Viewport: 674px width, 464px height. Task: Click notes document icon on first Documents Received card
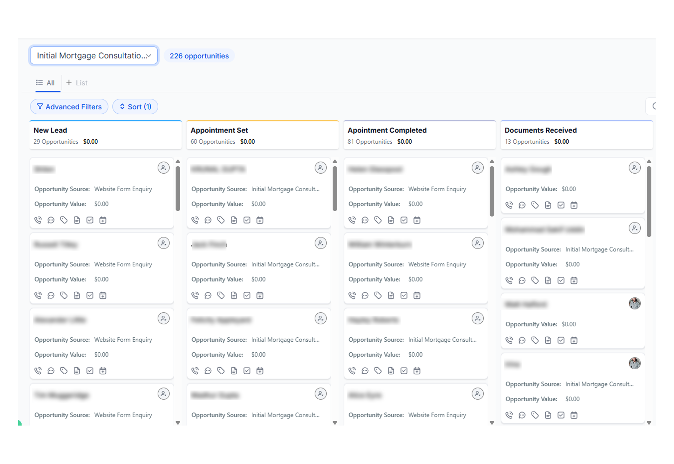pos(548,205)
